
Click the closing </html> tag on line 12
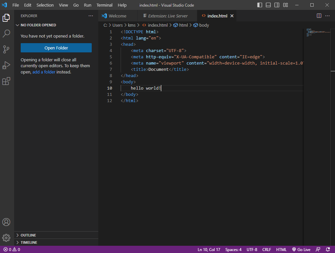(x=130, y=100)
